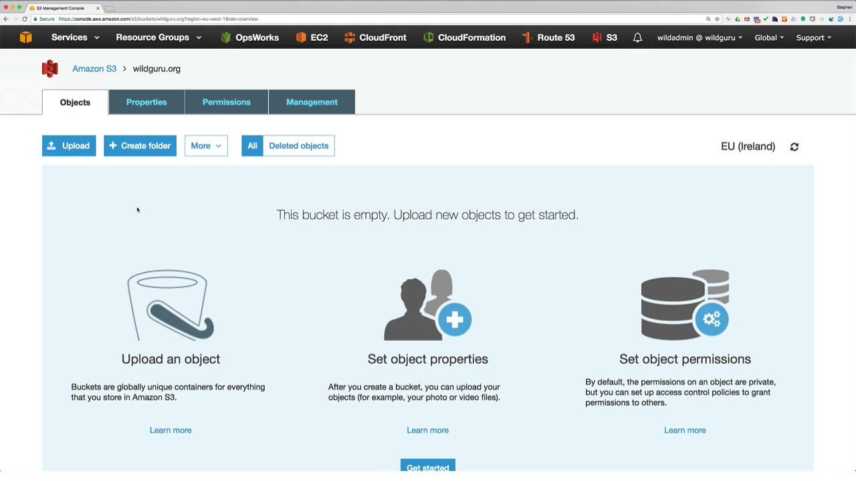
Task: Go to Amazon S3 in the breadcrumb
Action: coord(94,69)
